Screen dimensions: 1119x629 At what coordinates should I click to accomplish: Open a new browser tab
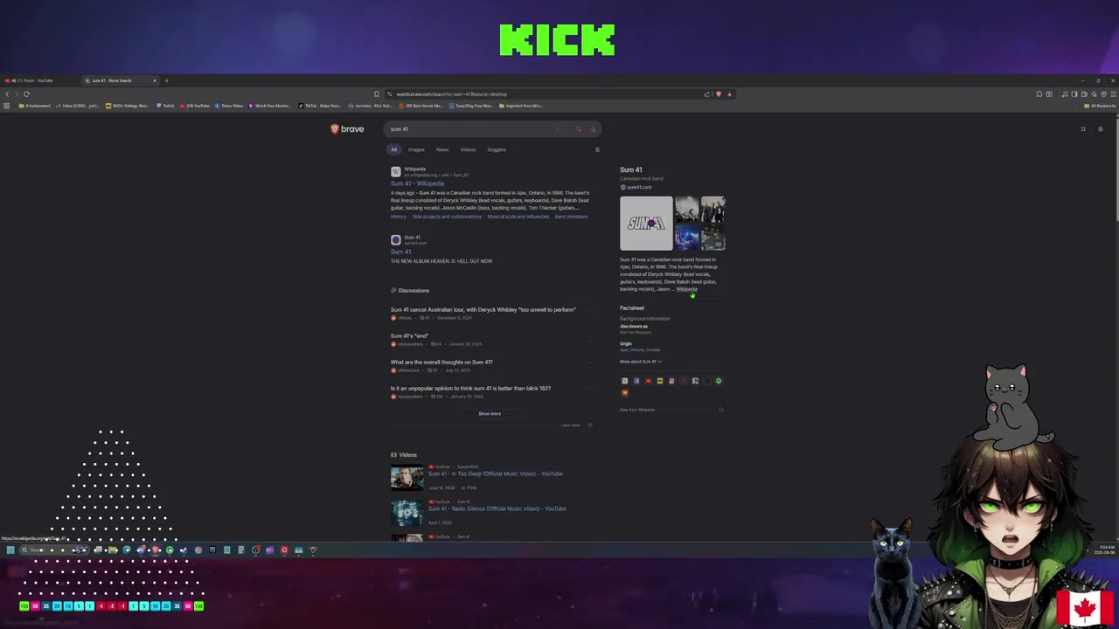point(166,80)
